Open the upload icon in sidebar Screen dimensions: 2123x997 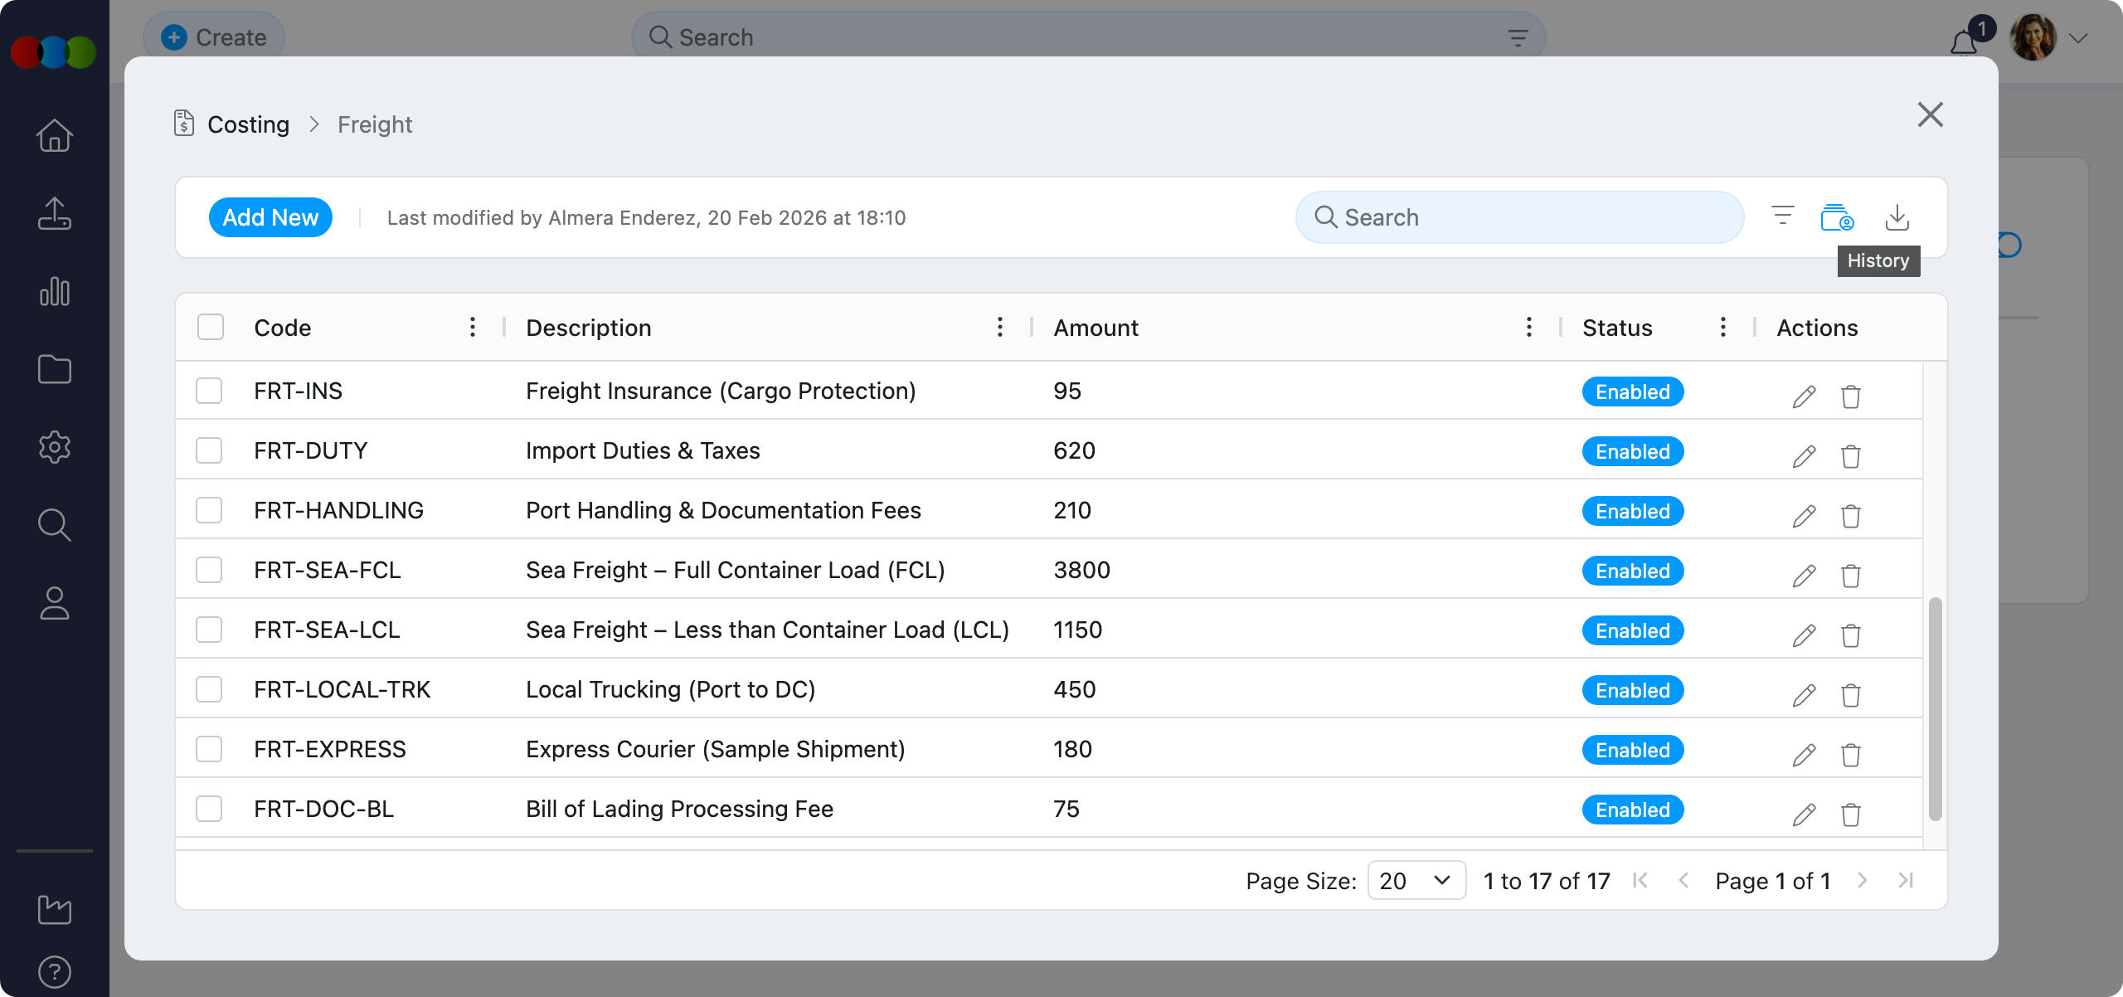(55, 213)
